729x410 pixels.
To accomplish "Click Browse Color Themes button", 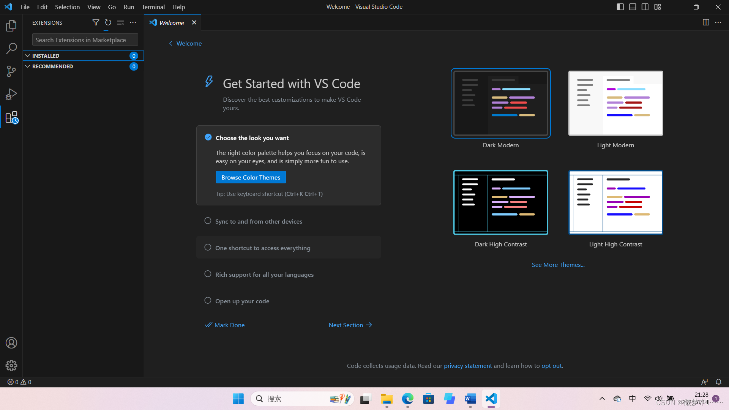I will (251, 177).
